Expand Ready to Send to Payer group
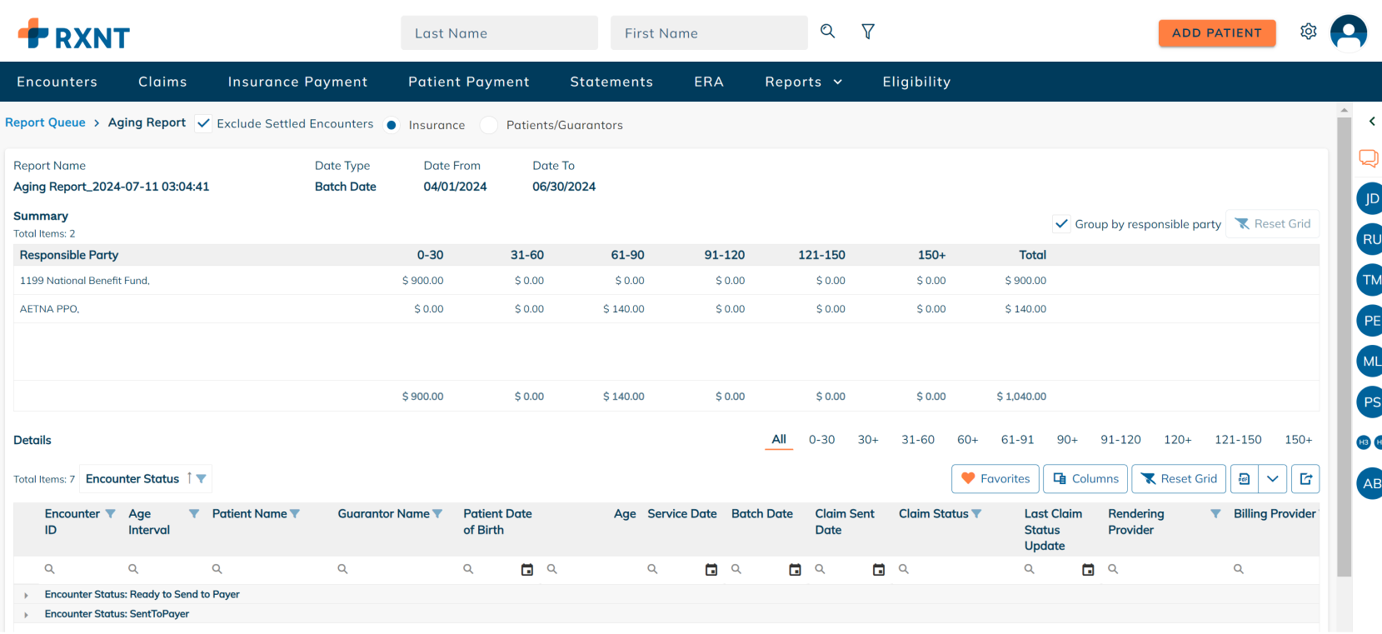The height and width of the screenshot is (634, 1382). pos(27,595)
